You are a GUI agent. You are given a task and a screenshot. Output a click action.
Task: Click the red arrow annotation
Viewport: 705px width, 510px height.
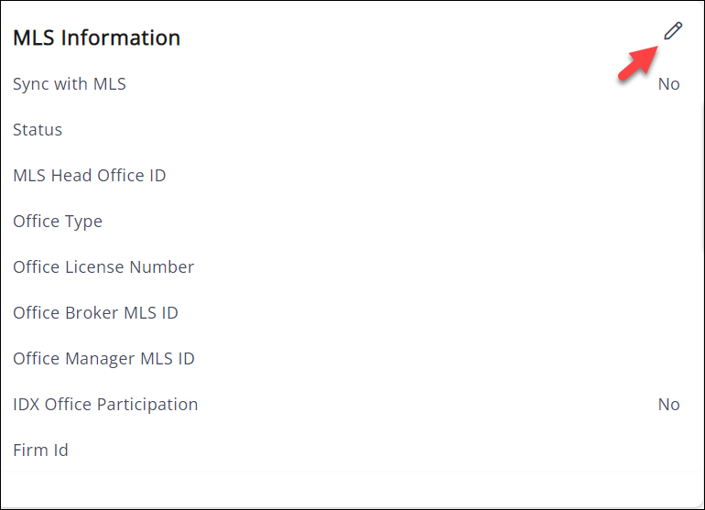[x=639, y=62]
